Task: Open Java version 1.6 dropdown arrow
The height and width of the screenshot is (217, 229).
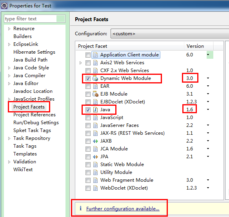Action: click(x=208, y=109)
